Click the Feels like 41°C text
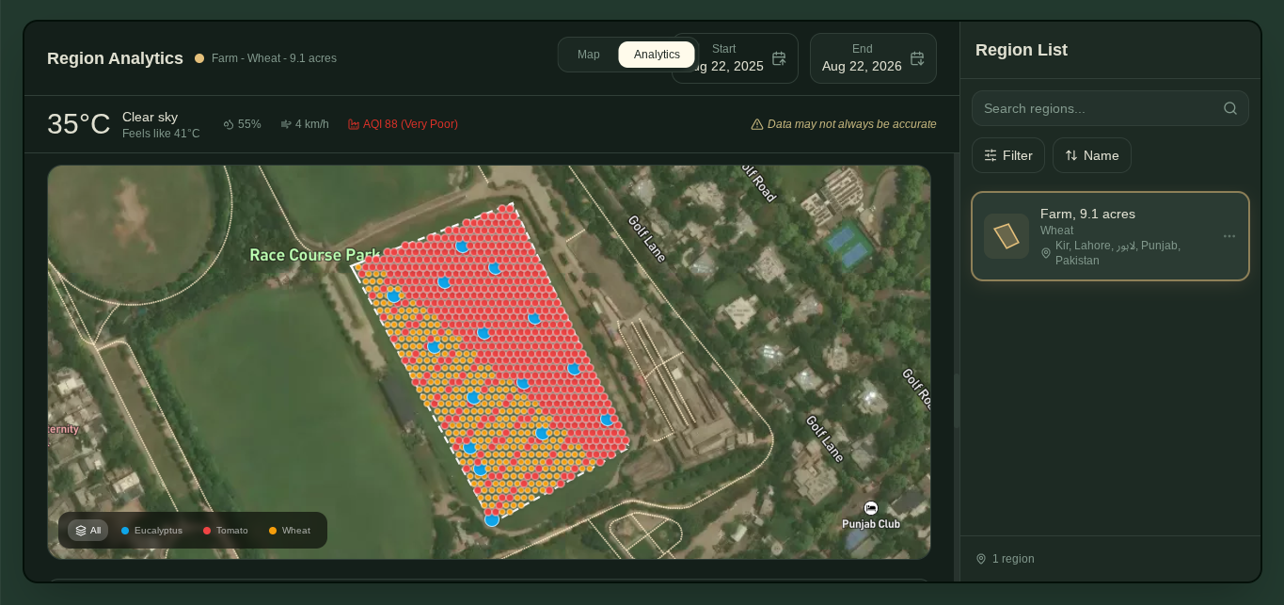 coord(161,134)
